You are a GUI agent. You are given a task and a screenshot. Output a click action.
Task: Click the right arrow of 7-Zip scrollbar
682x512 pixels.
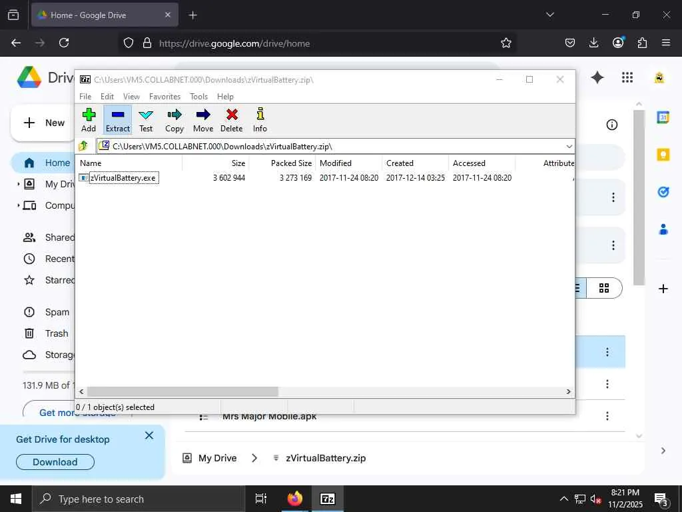pos(568,391)
